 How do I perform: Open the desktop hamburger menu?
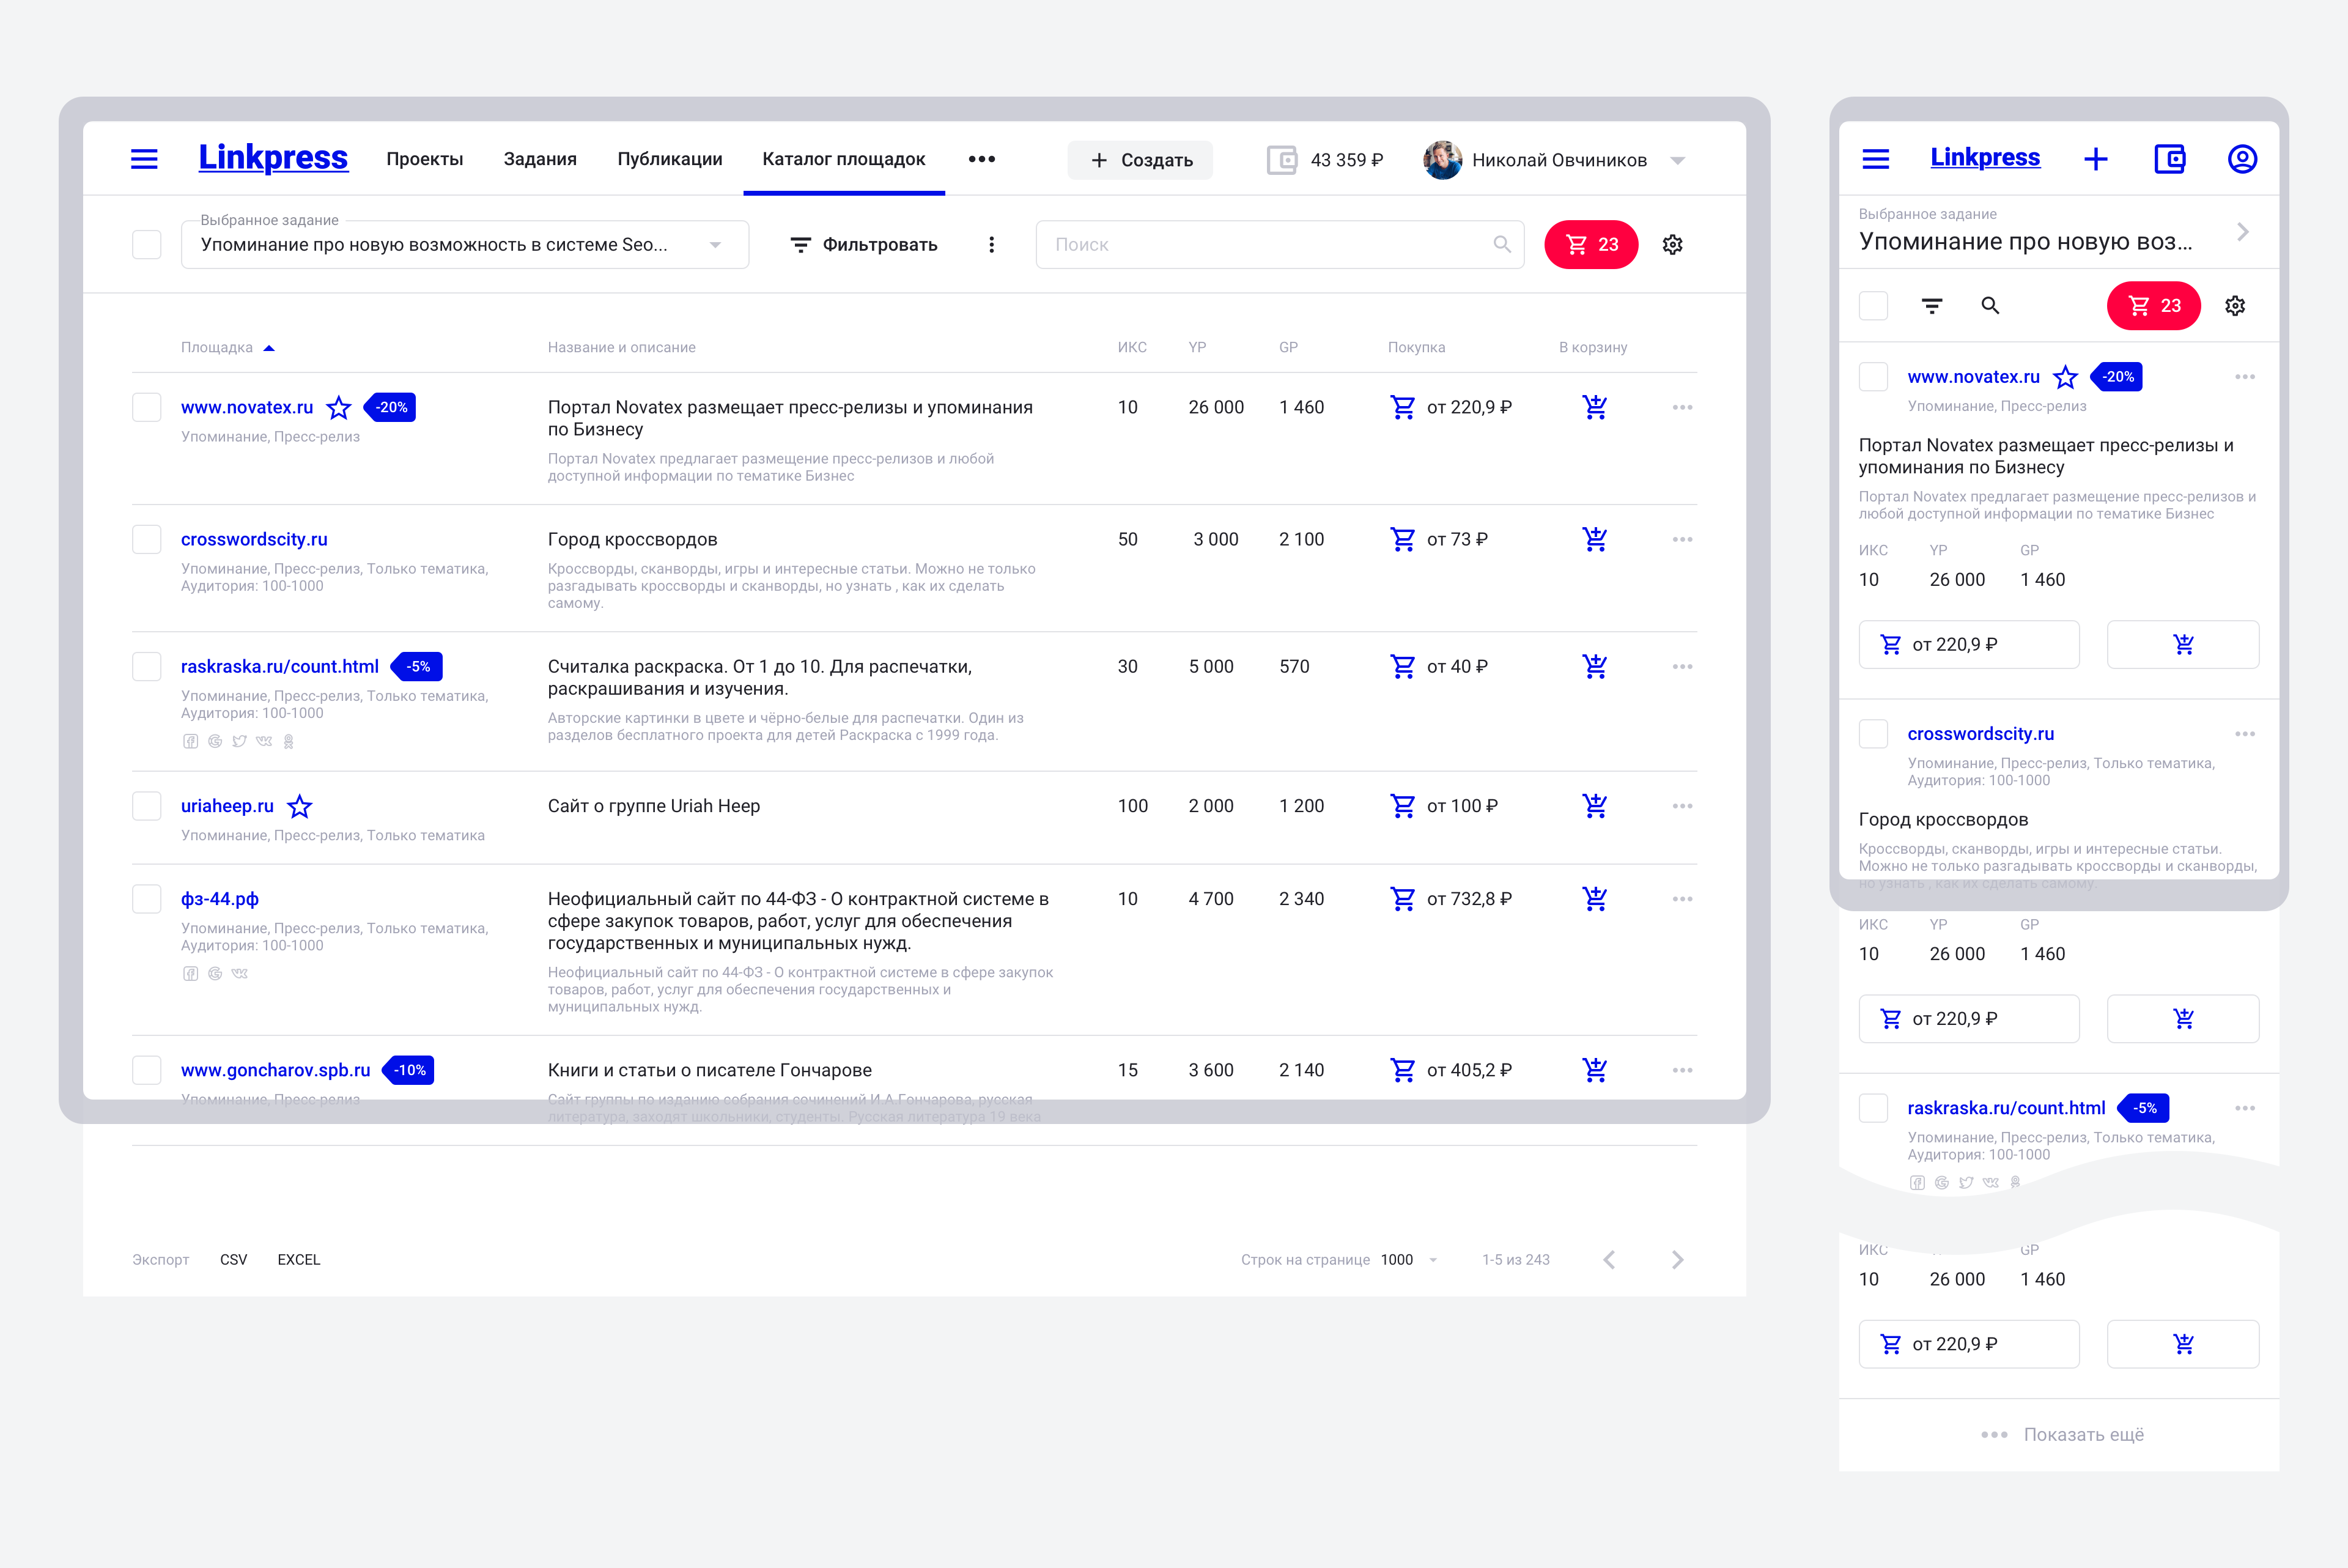click(x=144, y=159)
